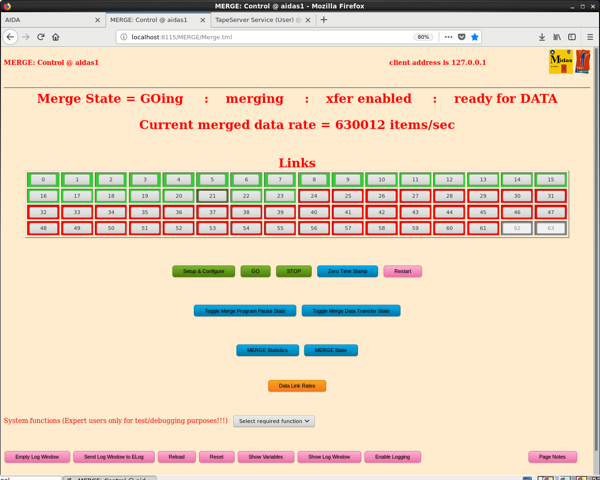
Task: Open the new tab plus button
Action: click(x=324, y=20)
